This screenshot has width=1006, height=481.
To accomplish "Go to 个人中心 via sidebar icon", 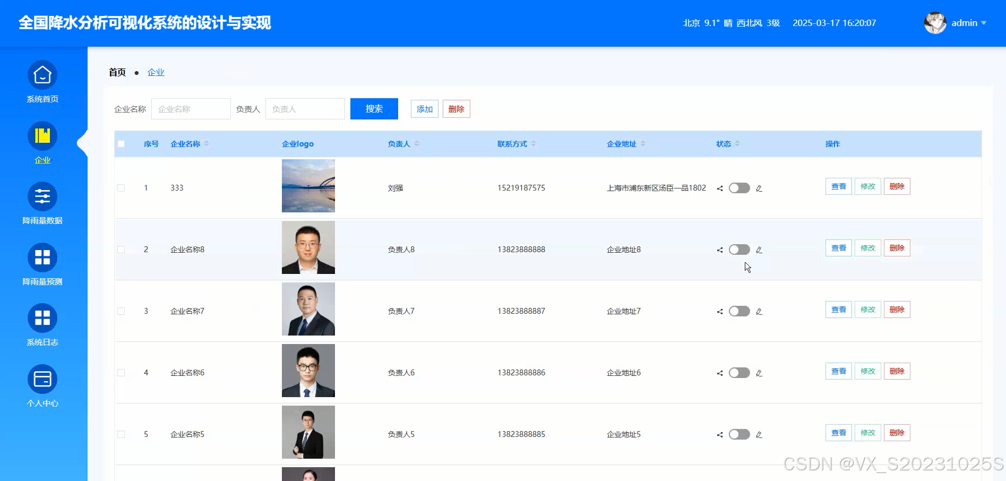I will pos(42,386).
